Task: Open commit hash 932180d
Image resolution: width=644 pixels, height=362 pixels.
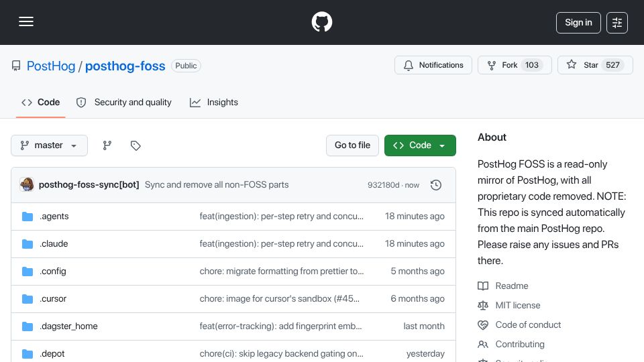Action: (383, 185)
